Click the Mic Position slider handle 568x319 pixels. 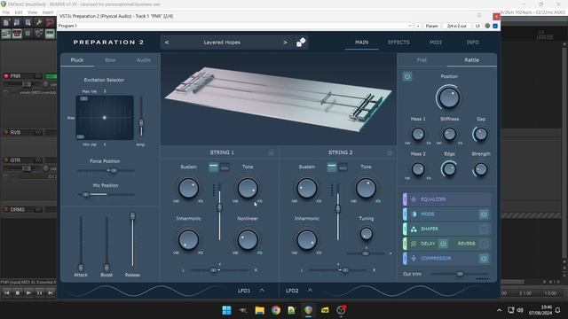pos(86,195)
